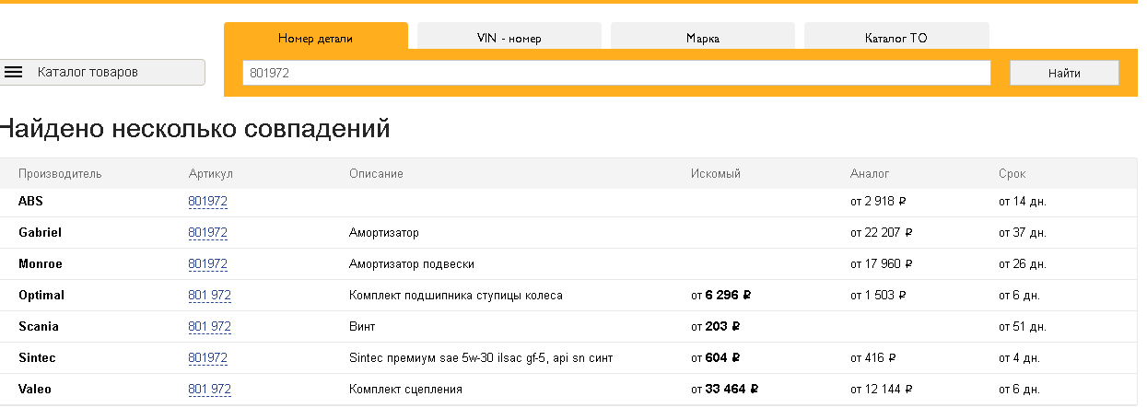Open the Каталог ТО tab
1147x408 pixels.
tap(895, 38)
